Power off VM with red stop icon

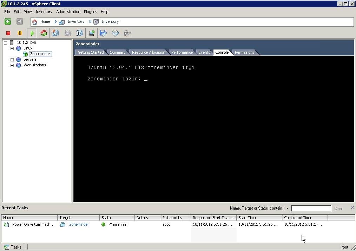click(8, 33)
